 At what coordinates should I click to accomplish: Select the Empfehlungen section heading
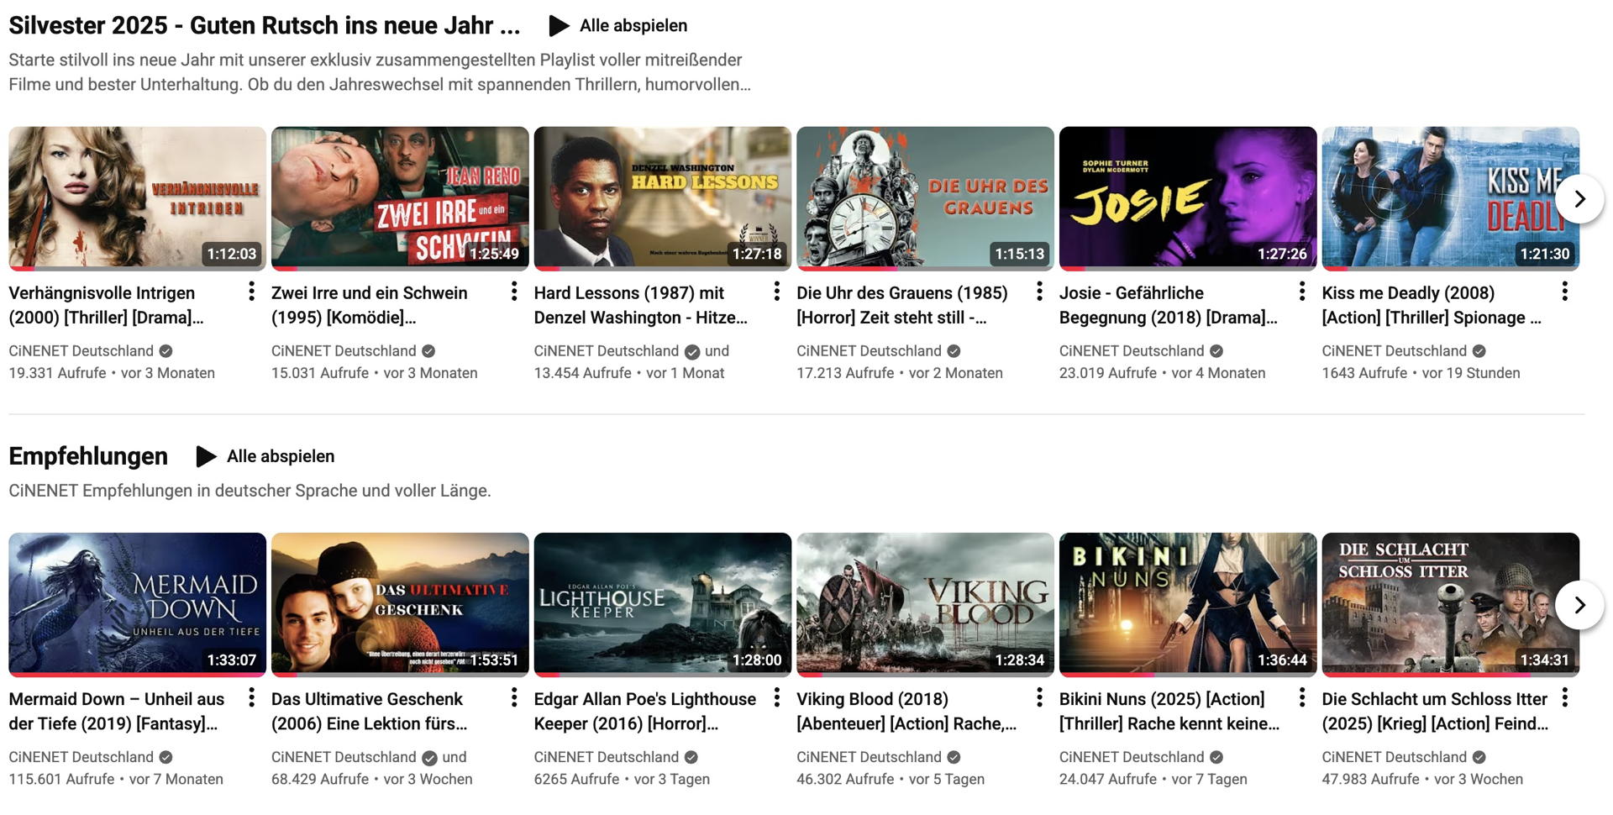pos(87,456)
